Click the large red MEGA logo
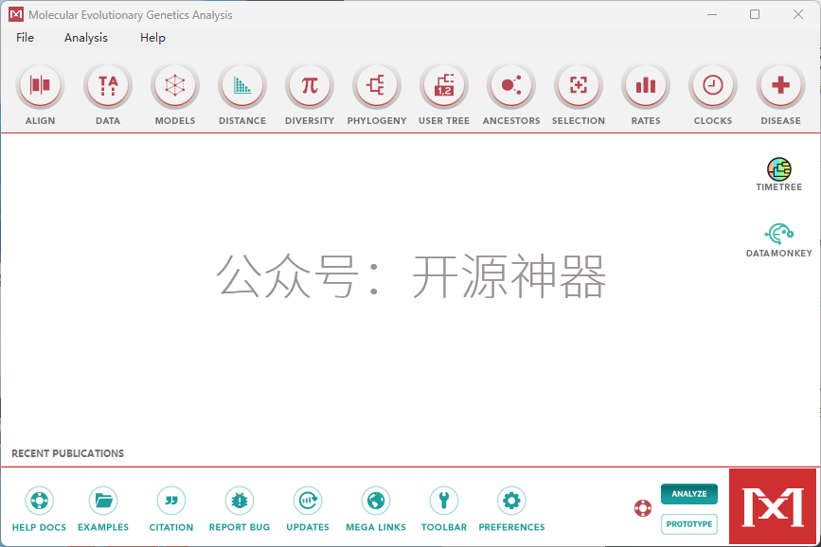 click(773, 506)
